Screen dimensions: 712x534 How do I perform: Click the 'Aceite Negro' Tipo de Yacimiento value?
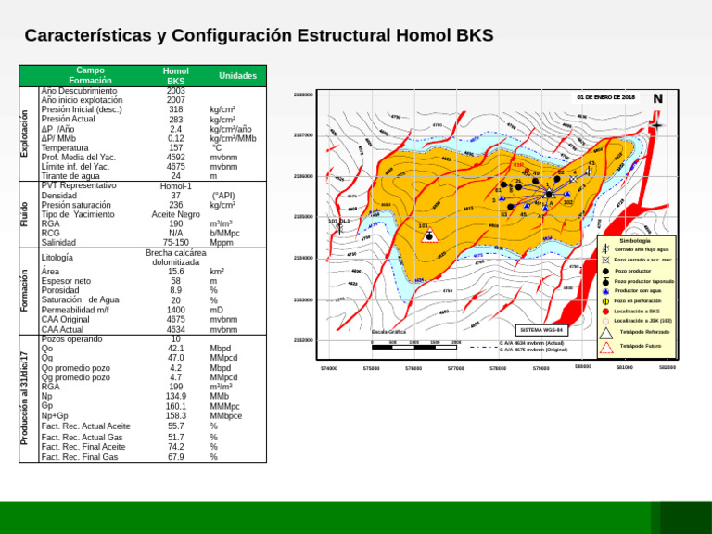point(176,214)
